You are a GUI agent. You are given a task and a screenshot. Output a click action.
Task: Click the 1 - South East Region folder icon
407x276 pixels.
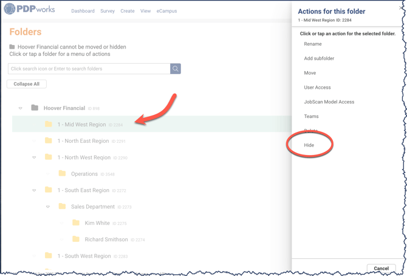(49, 190)
